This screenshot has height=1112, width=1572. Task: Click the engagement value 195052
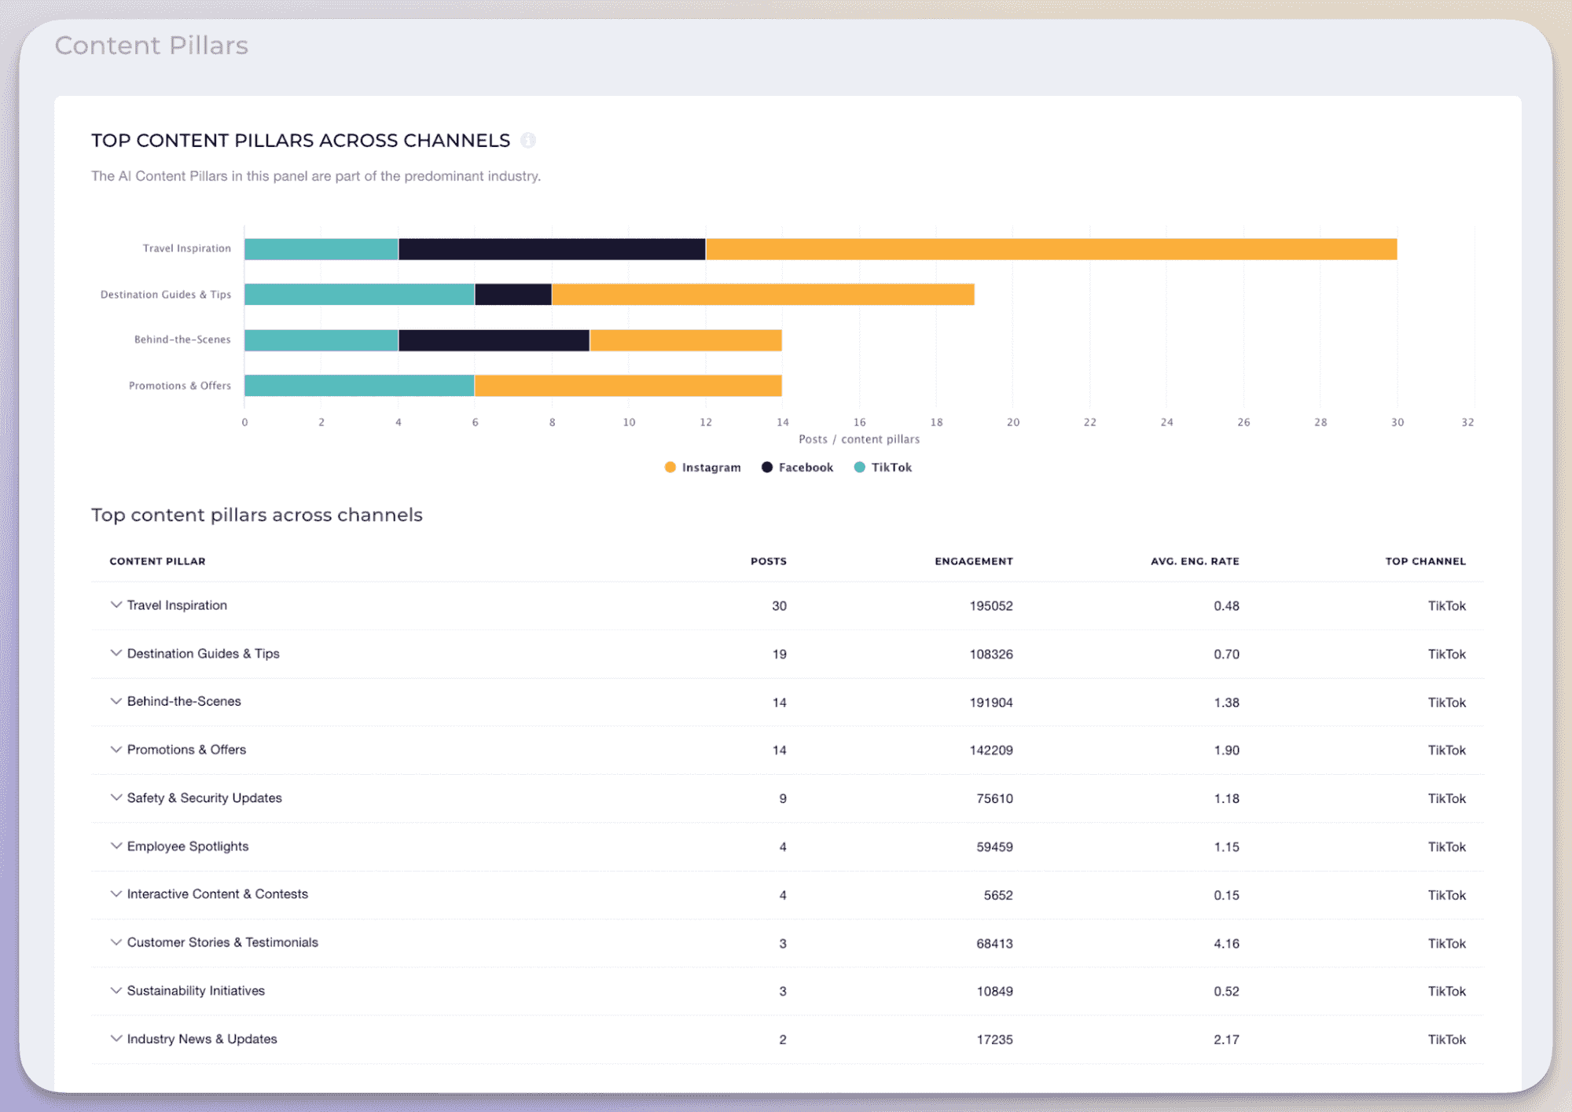click(991, 606)
